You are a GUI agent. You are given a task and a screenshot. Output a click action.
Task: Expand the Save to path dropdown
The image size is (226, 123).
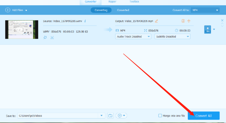pos(101,116)
